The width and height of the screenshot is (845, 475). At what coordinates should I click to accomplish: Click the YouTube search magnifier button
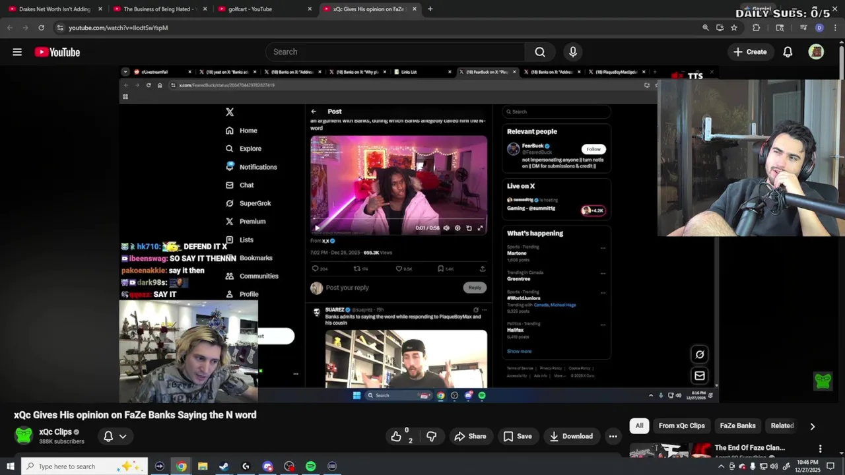540,52
